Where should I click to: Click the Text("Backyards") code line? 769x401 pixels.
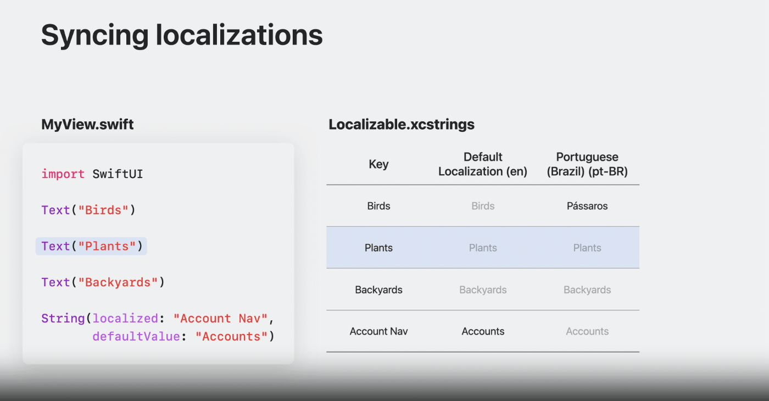(103, 282)
